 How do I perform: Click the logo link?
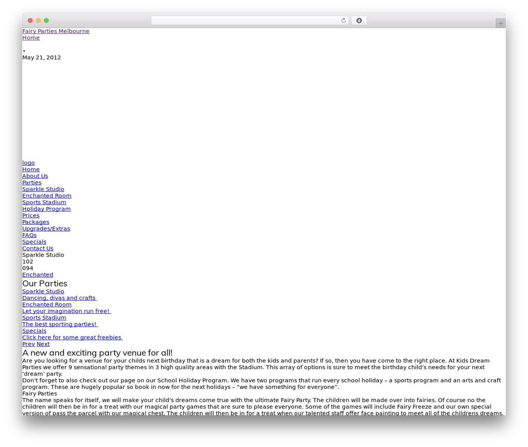[28, 163]
